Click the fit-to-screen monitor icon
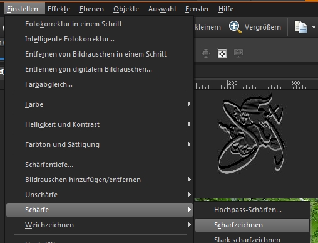318x243 pixels. point(238,53)
